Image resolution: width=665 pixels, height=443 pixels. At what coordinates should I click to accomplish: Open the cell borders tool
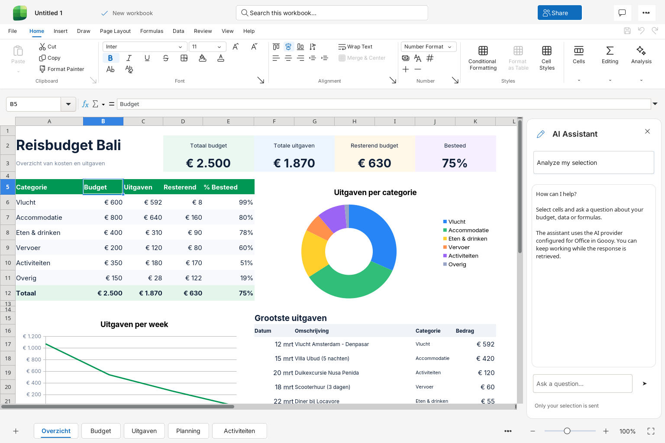click(184, 58)
